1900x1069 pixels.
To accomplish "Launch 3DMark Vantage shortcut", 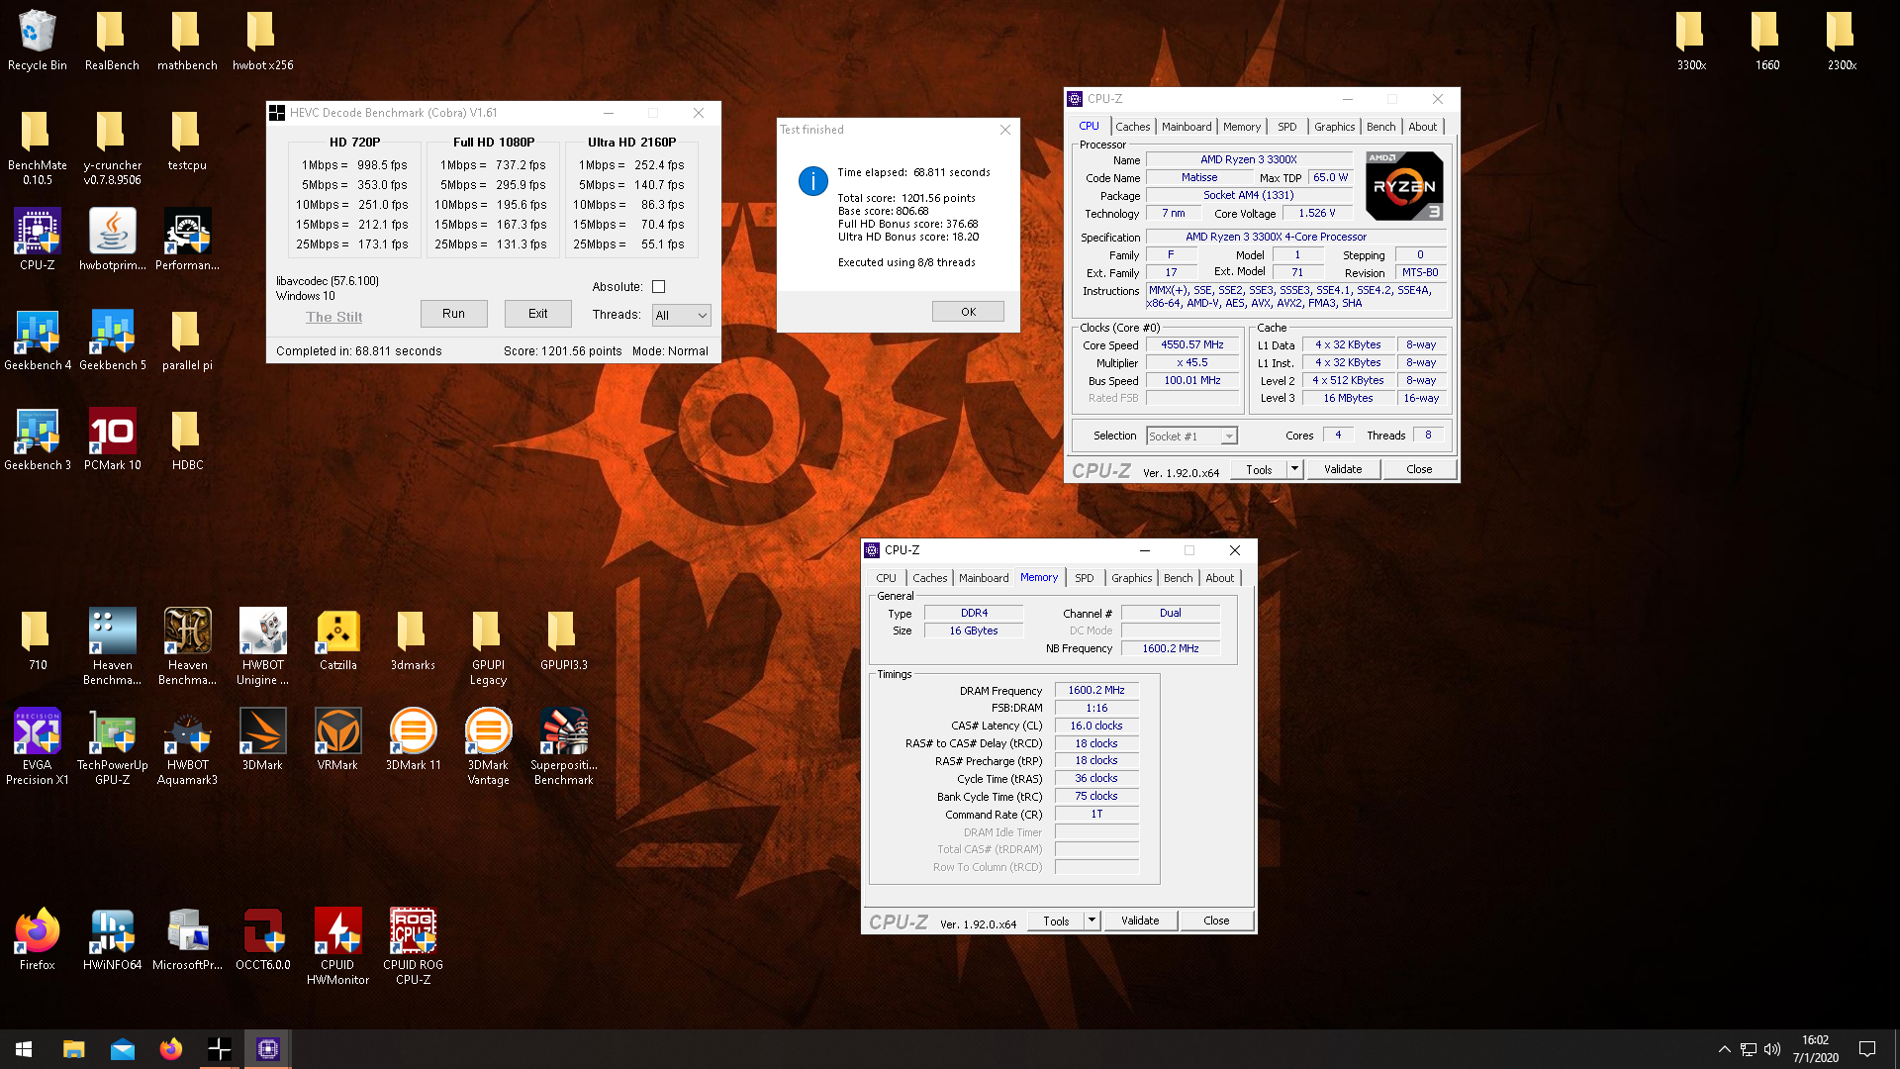I will point(488,746).
